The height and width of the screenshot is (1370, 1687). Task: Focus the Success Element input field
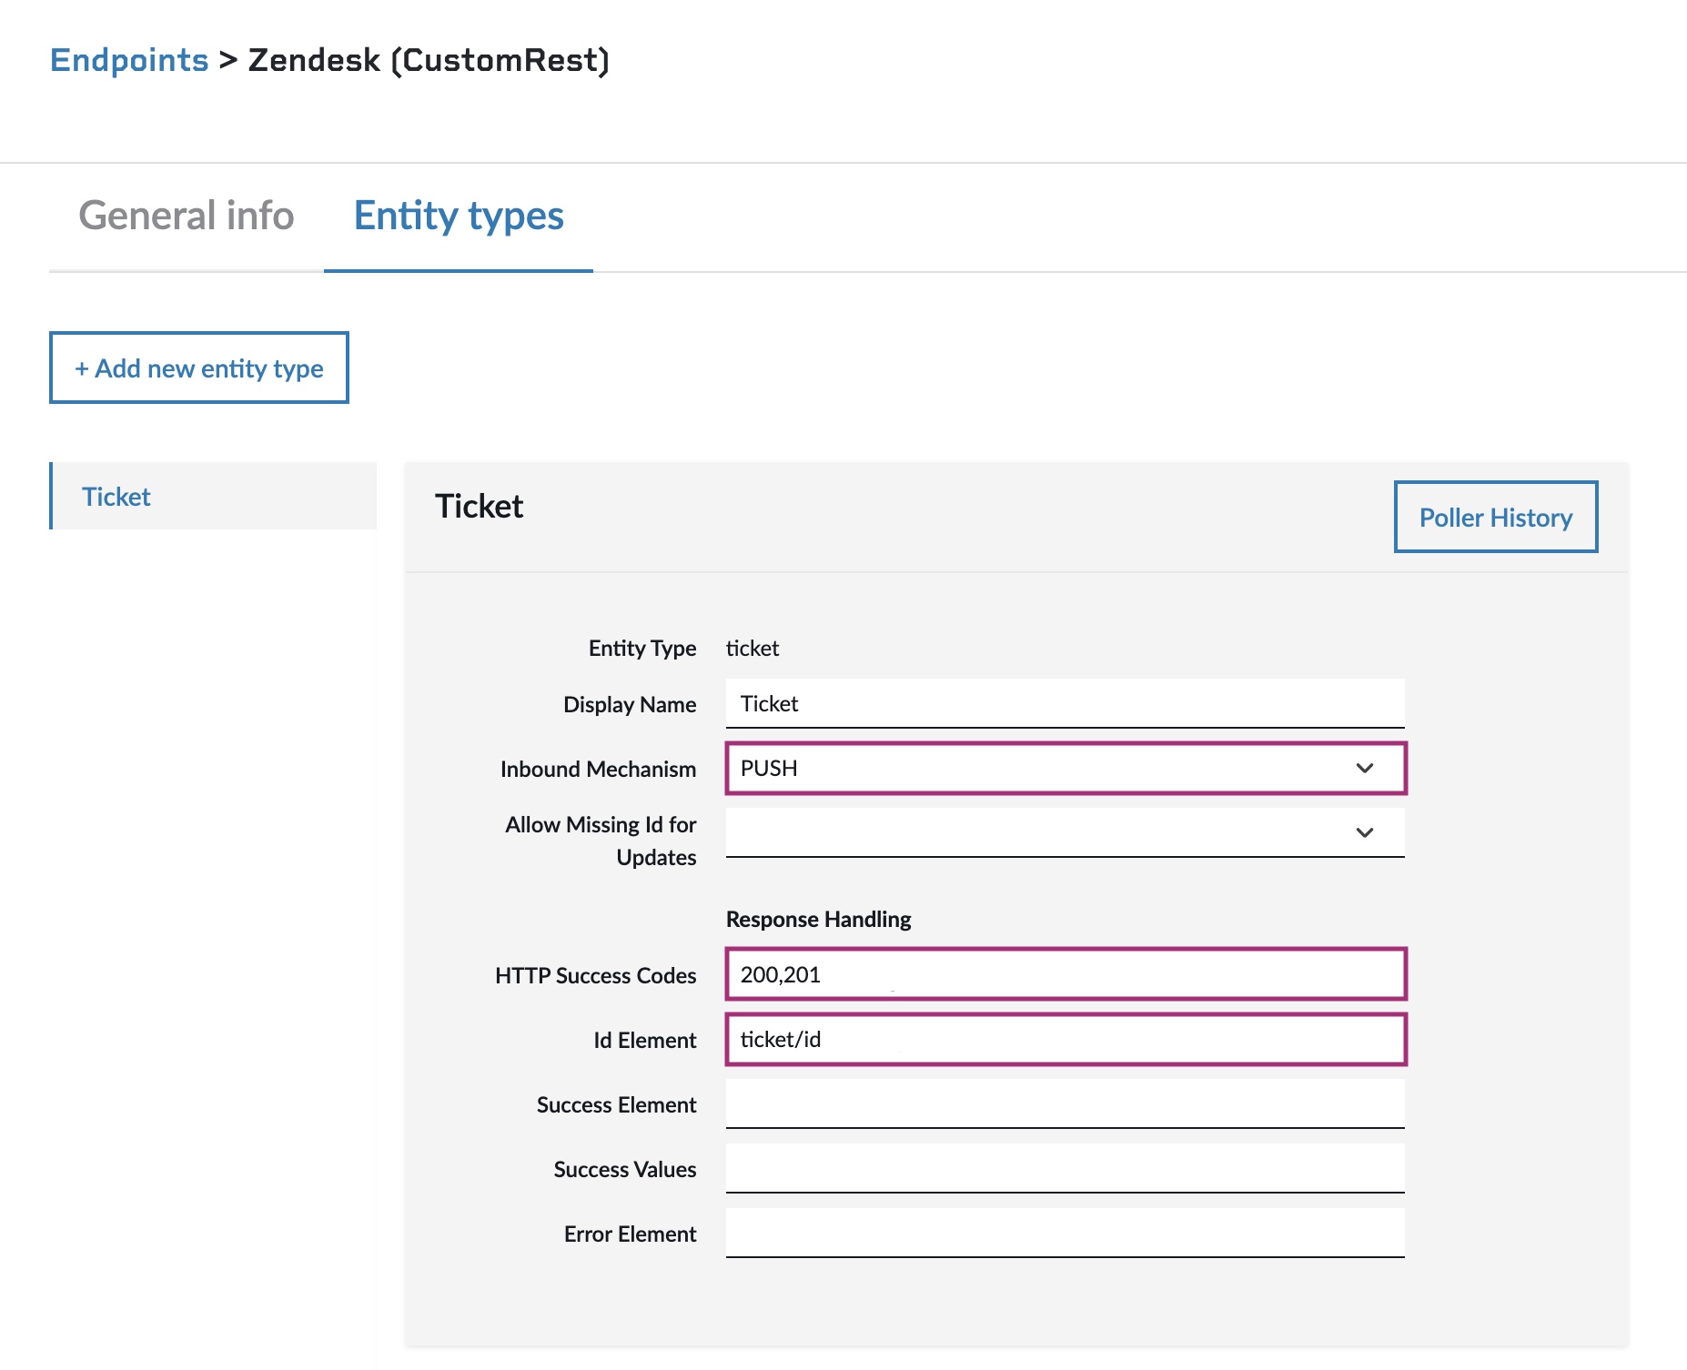click(1066, 1103)
